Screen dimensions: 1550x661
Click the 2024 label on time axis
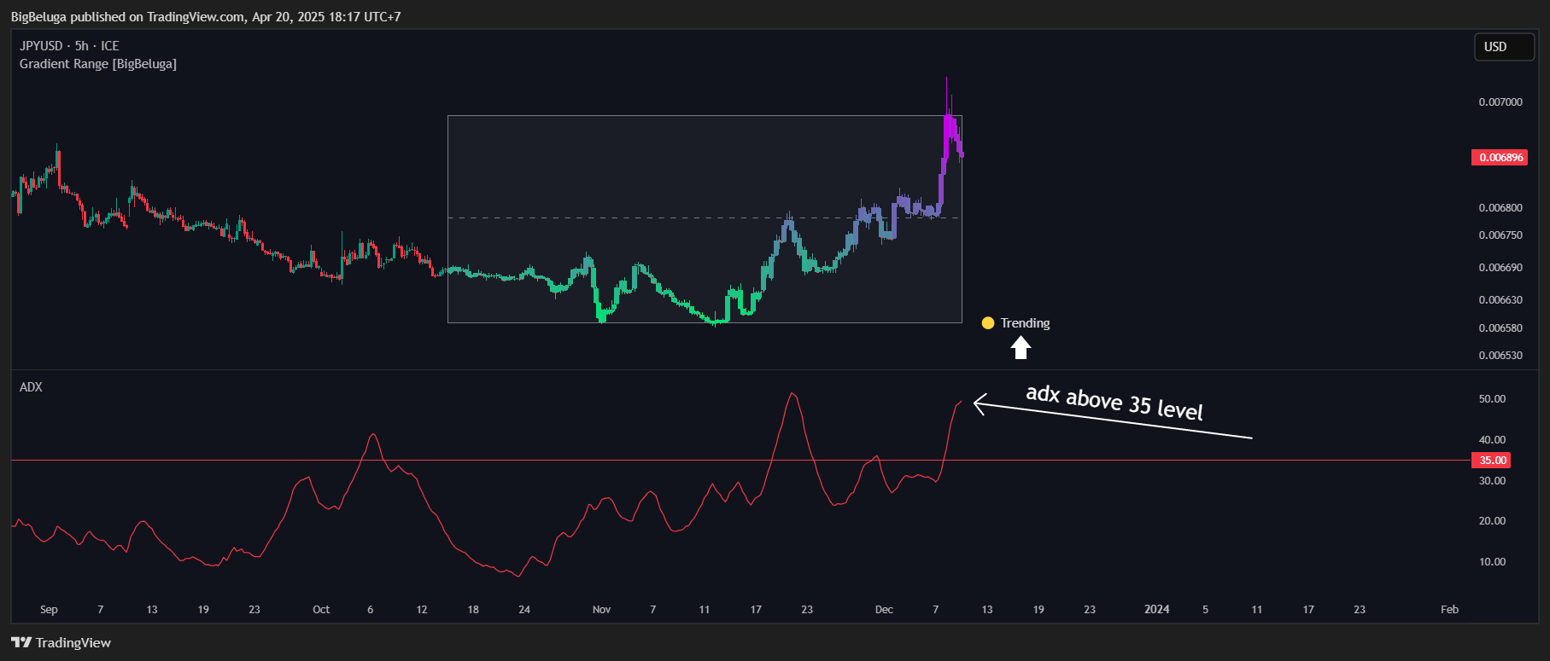pos(1157,609)
